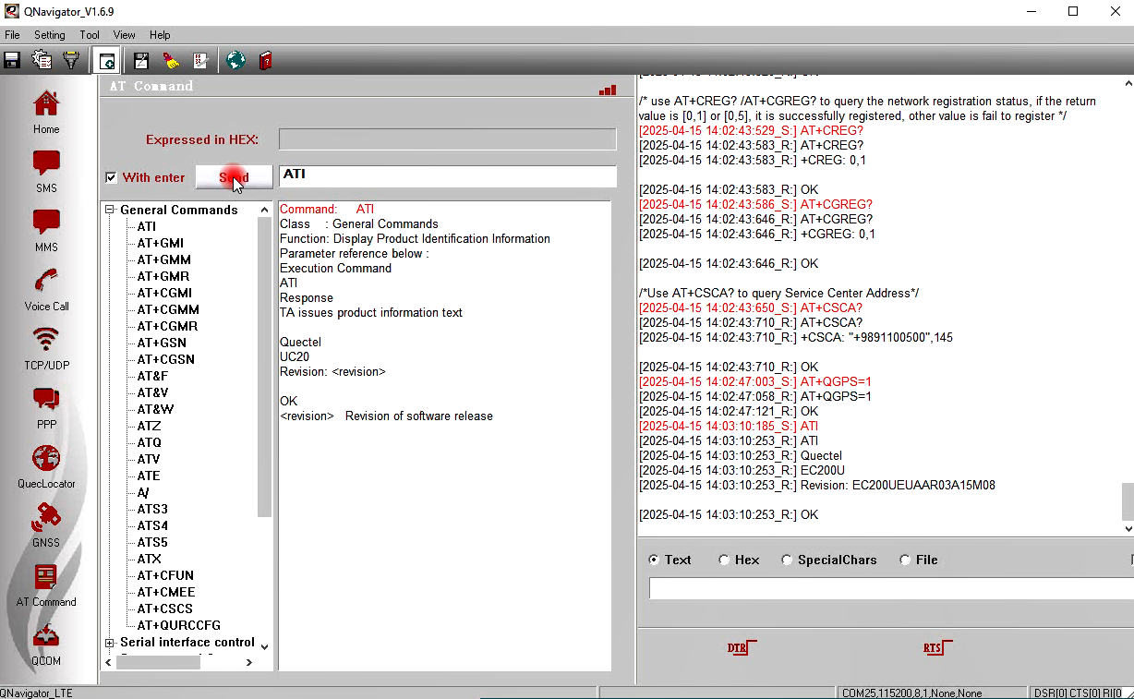Open the QuecLocator sidebar panel

(x=46, y=467)
